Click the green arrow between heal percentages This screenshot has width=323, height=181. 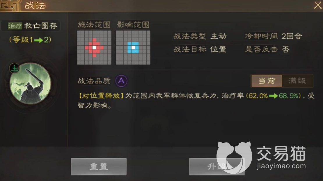tap(273, 96)
